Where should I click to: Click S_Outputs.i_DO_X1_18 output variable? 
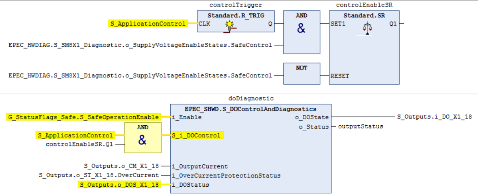tap(435, 116)
